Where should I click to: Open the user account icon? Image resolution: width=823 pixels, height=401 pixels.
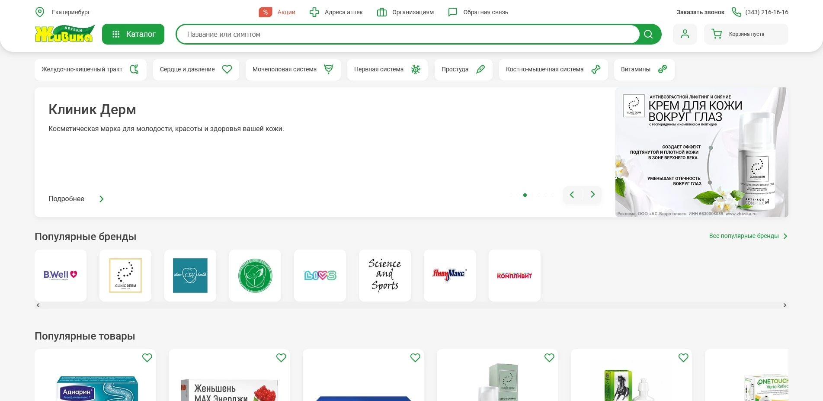click(x=685, y=34)
